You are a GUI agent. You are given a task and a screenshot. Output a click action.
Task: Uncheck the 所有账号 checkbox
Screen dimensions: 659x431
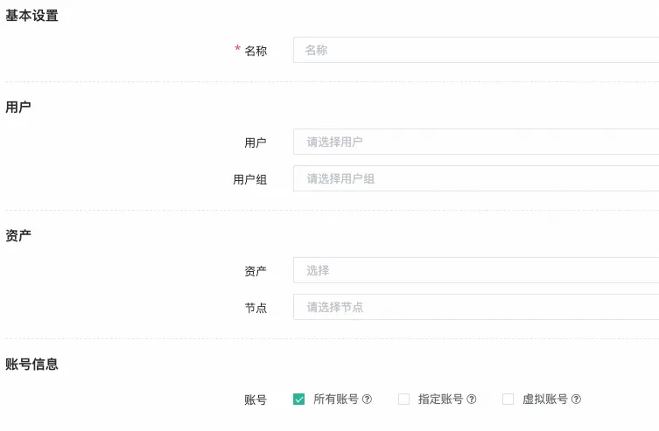(x=299, y=400)
